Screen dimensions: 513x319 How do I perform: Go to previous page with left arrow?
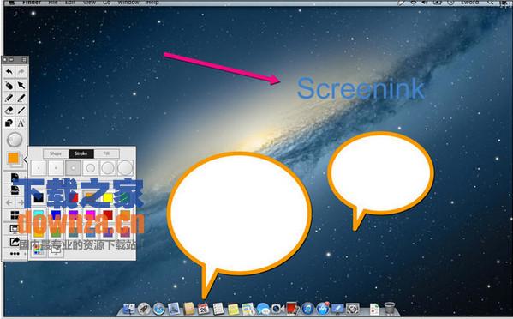pos(9,202)
